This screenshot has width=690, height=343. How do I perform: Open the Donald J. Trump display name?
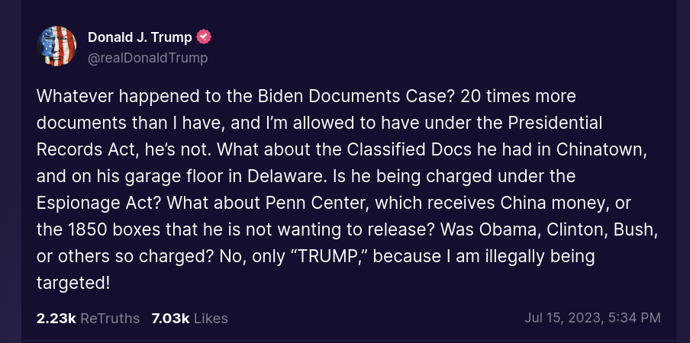(140, 38)
